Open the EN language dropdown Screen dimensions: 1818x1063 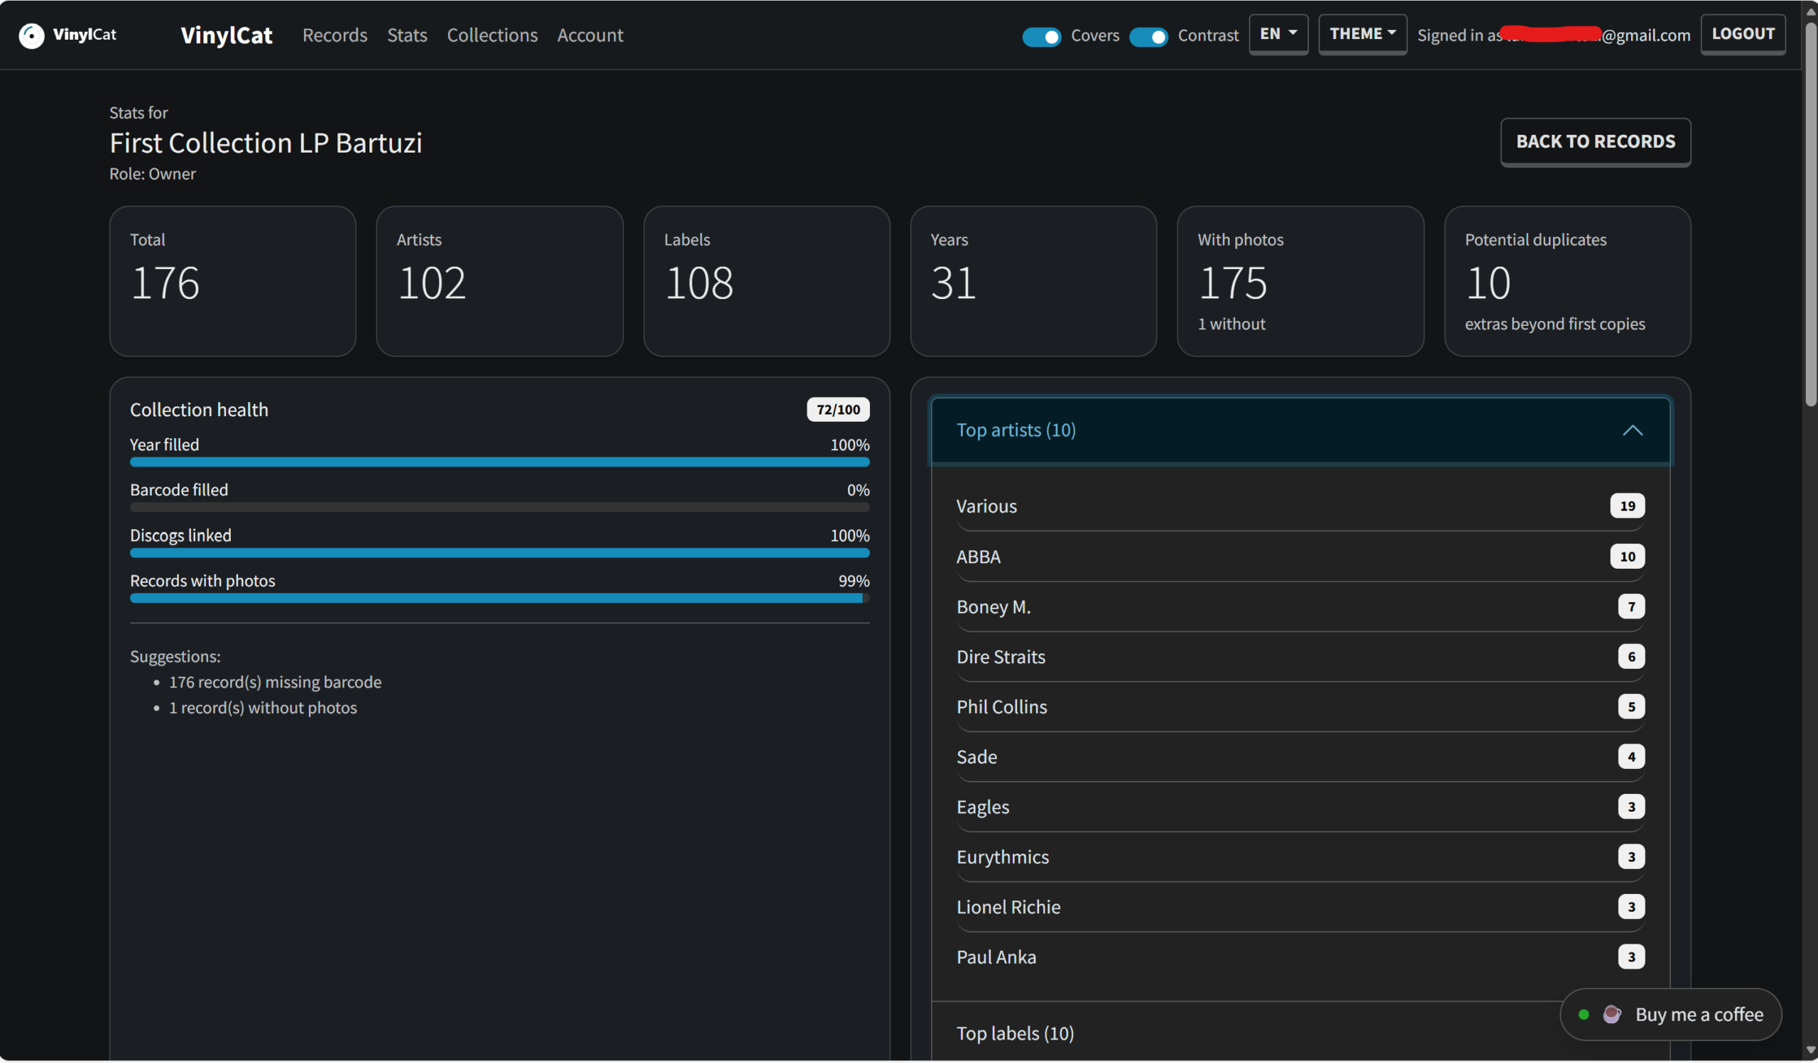click(1278, 34)
